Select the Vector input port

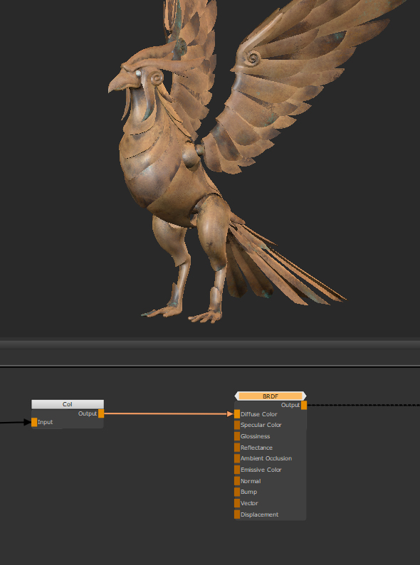point(237,503)
